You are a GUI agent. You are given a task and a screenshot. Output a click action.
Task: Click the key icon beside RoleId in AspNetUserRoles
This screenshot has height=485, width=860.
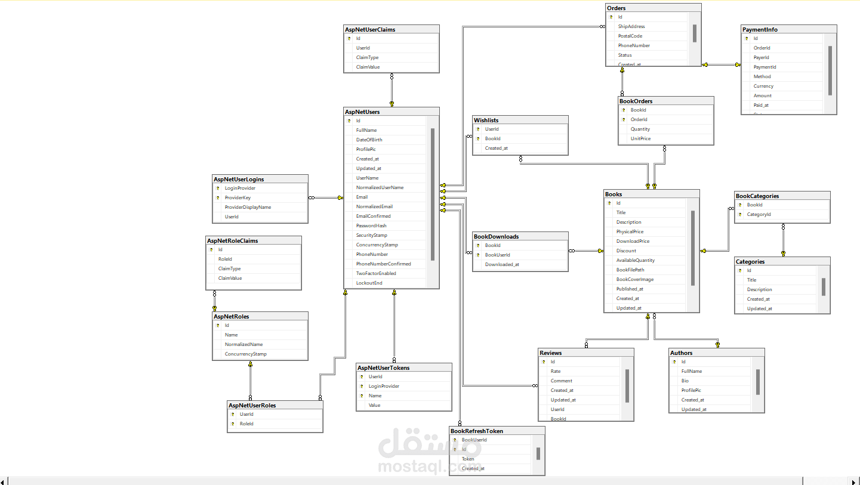point(233,424)
